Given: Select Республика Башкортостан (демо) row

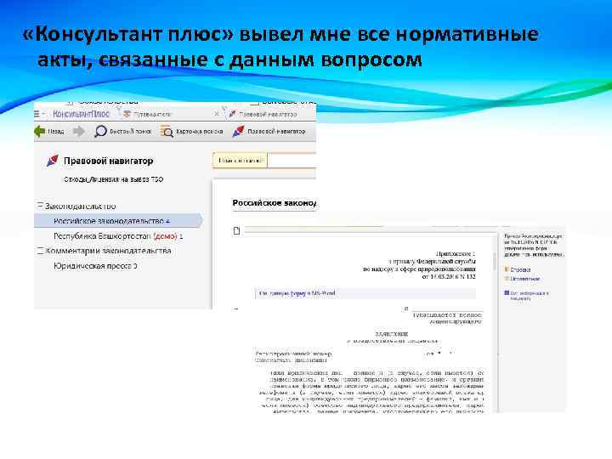Looking at the screenshot, I should pos(118,236).
